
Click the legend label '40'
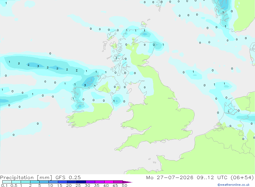coord(106,185)
